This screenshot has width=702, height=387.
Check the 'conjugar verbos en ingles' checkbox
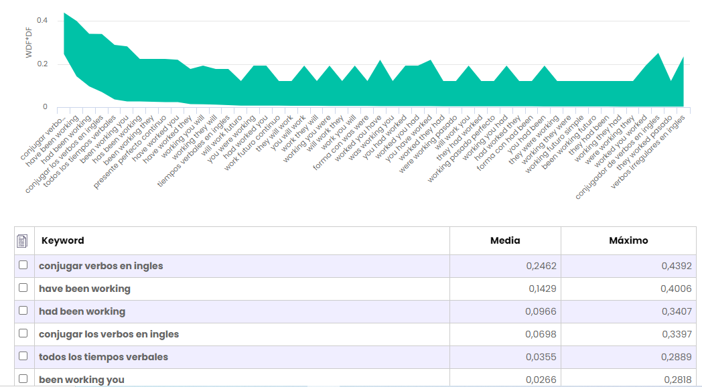click(23, 265)
